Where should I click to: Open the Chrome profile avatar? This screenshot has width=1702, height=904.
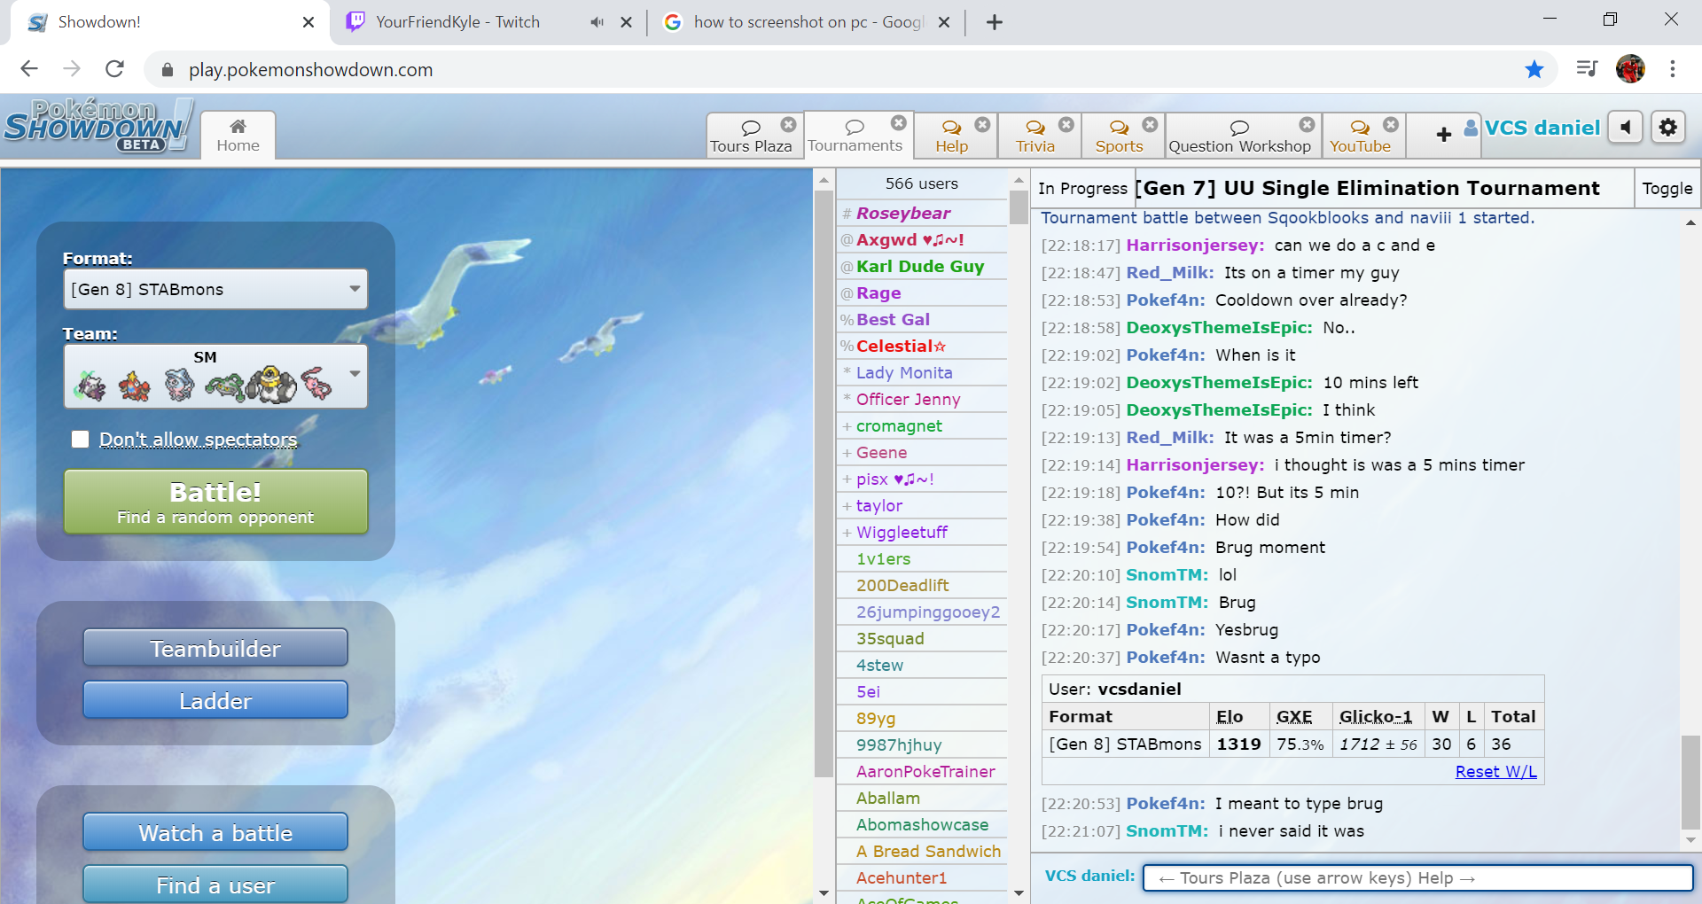pos(1630,68)
